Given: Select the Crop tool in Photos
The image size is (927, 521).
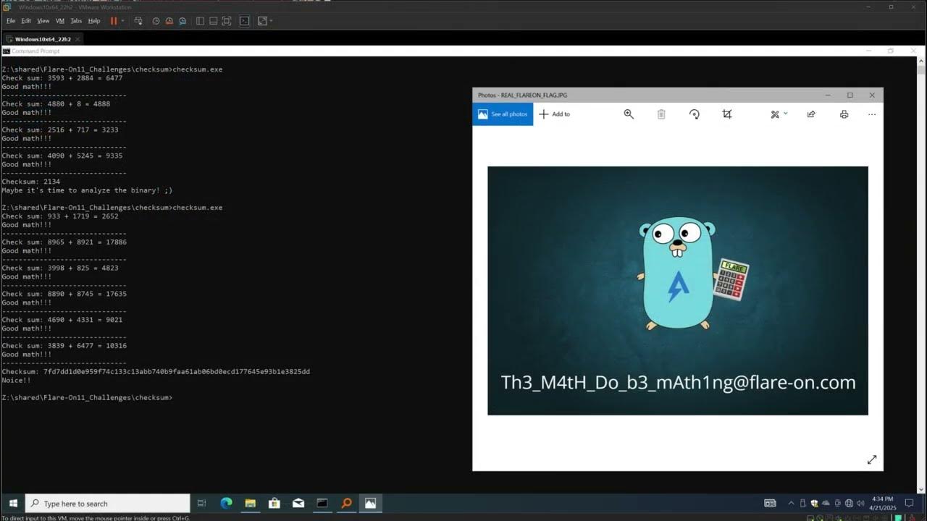Looking at the screenshot, I should coord(727,114).
